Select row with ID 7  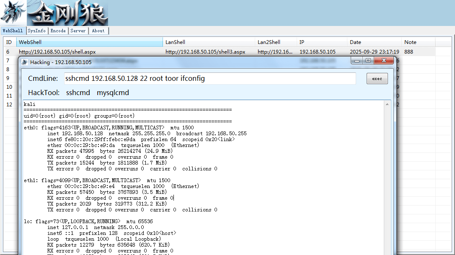(x=8, y=61)
